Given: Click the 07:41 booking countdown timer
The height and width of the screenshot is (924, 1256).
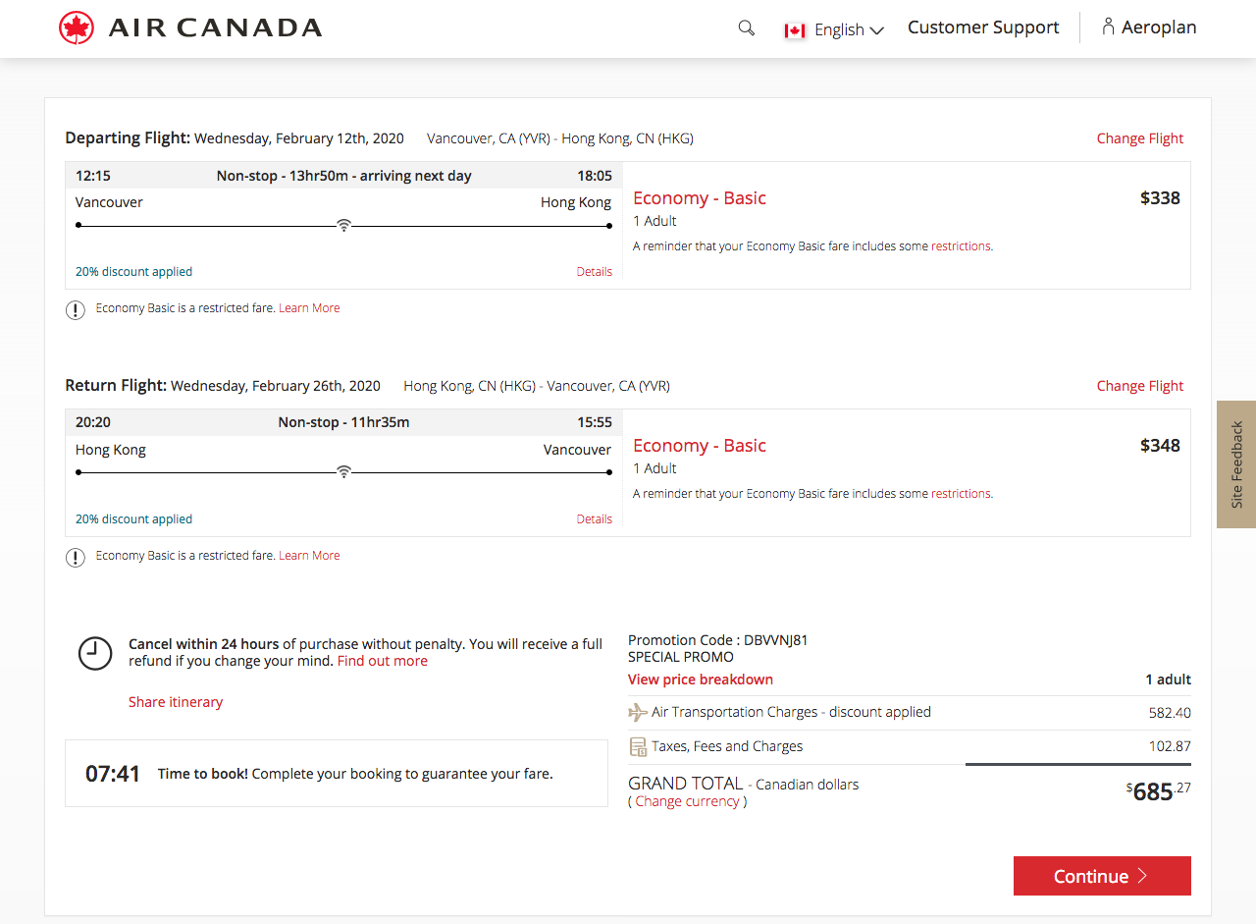Looking at the screenshot, I should (x=113, y=774).
